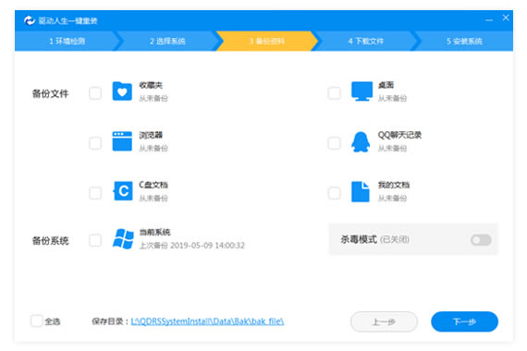The width and height of the screenshot is (527, 351).
Task: Click the 我的文档 label
Action: click(394, 185)
